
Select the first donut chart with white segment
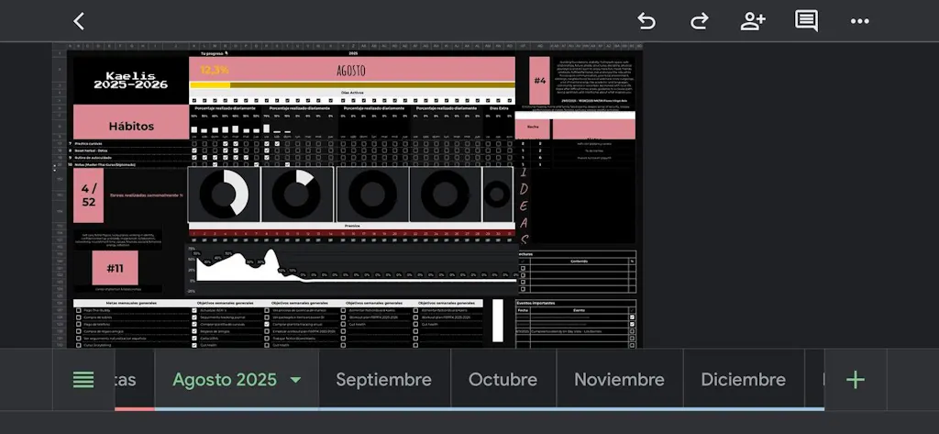point(224,195)
